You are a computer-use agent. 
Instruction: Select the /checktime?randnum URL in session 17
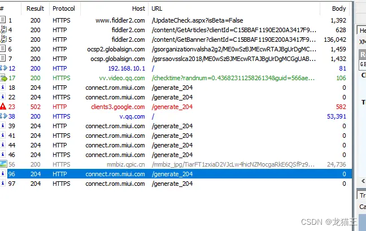tap(233, 78)
